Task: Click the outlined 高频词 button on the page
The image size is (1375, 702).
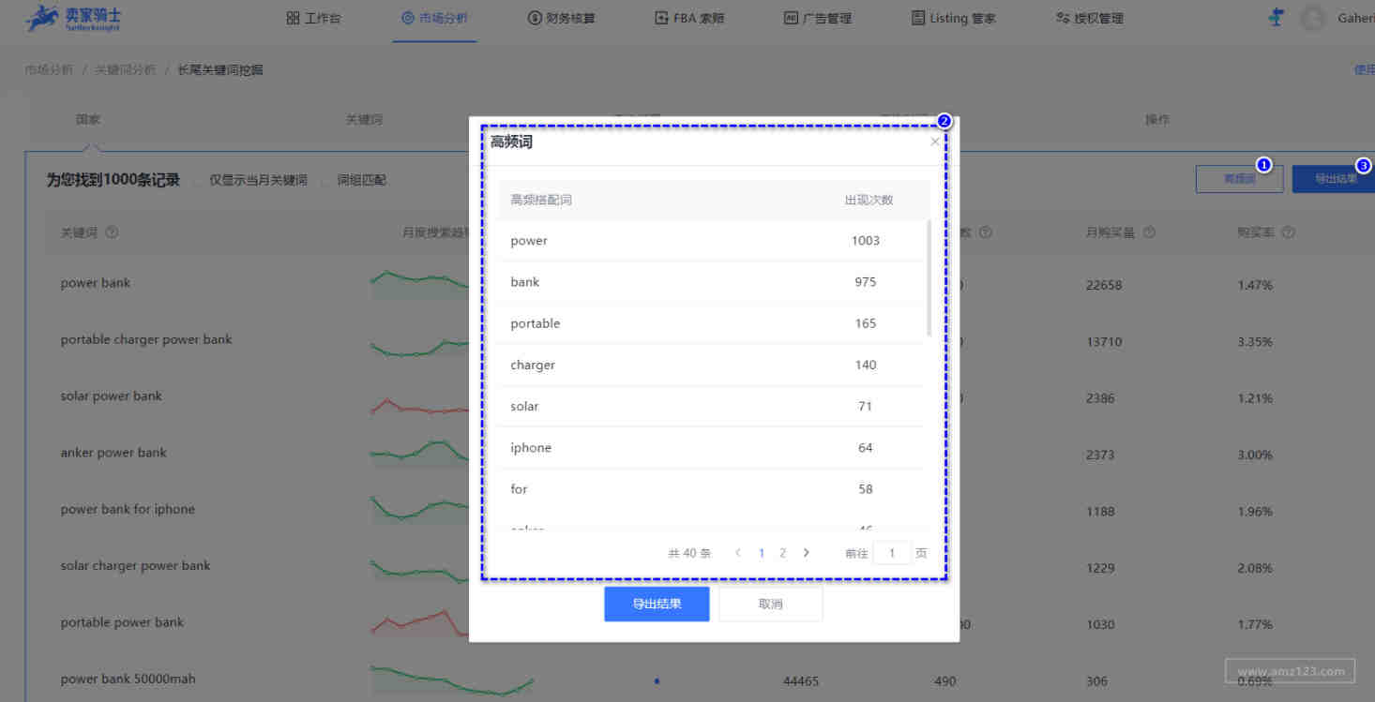Action: [1239, 179]
